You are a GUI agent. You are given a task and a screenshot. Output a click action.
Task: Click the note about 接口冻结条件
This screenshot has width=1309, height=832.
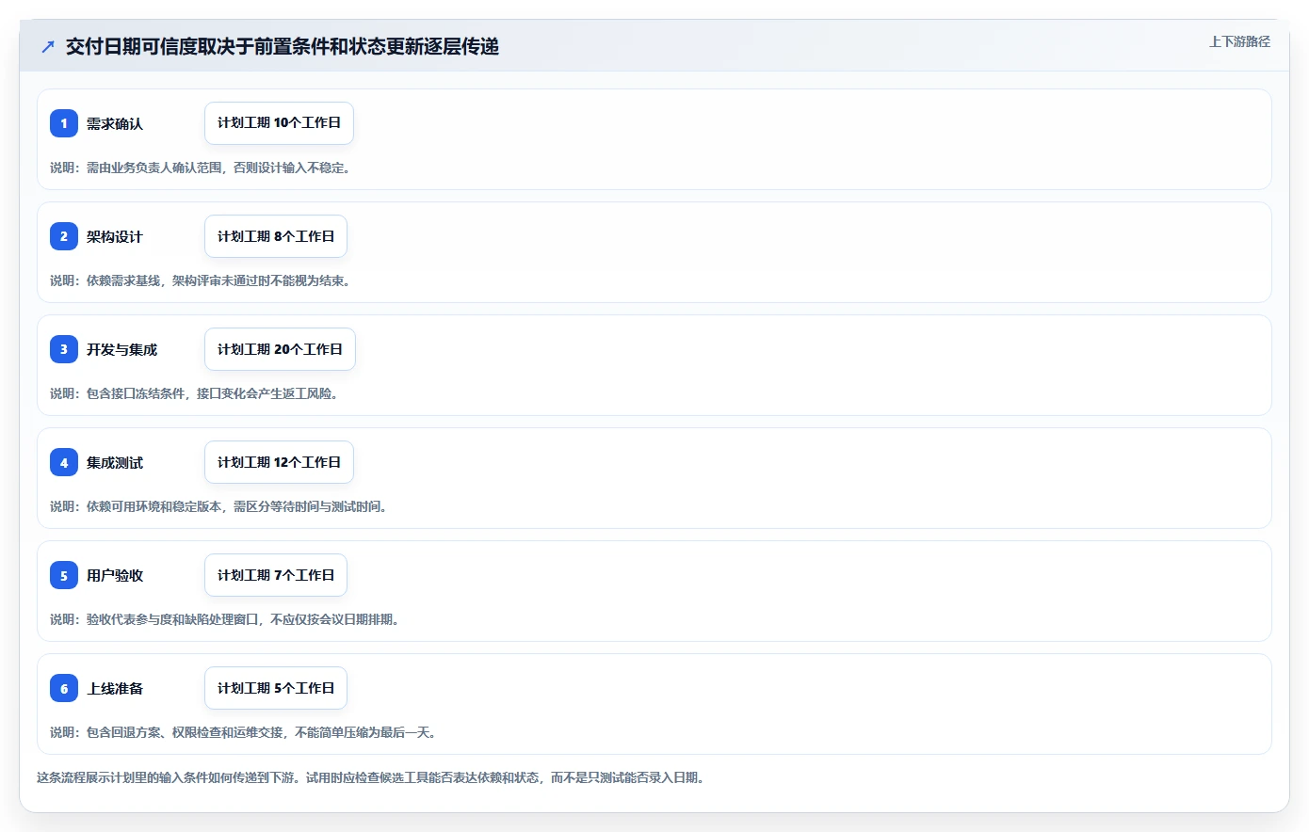194,393
